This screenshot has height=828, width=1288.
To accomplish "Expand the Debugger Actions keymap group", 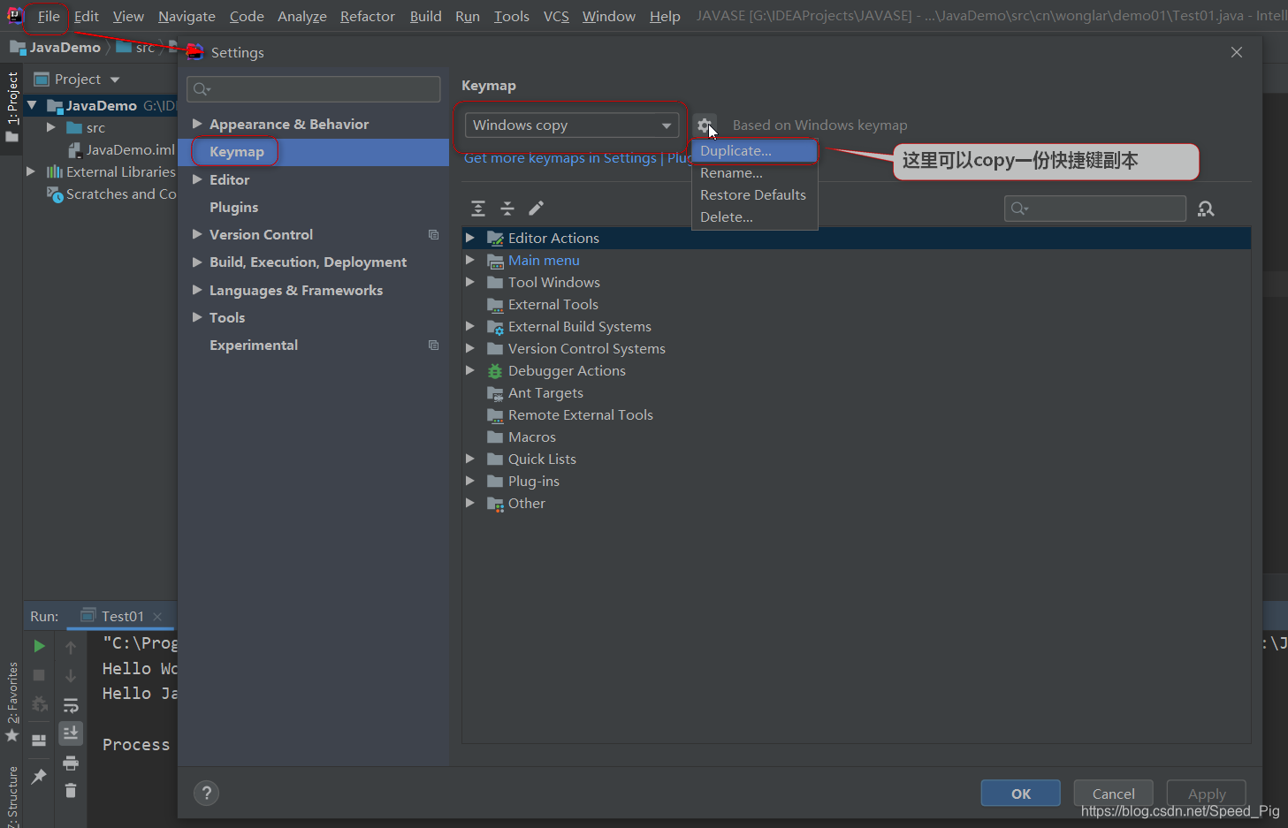I will 470,370.
